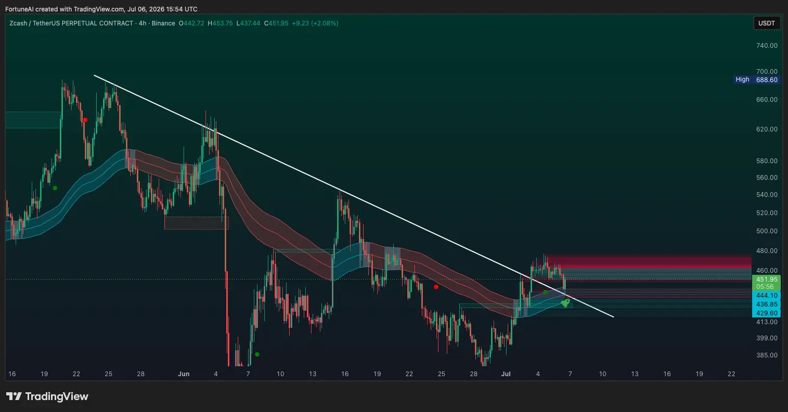Click the Jul label on time axis
The height and width of the screenshot is (412, 788).
coord(506,374)
